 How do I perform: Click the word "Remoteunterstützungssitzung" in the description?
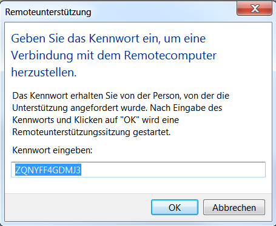[x=71, y=132]
